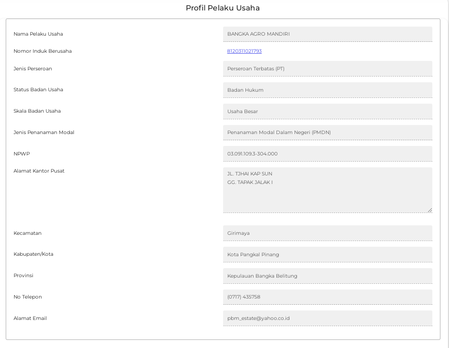Viewport: 449px width, 348px height.
Task: Click the Profil Pelaku Usaha heading
Action: pyautogui.click(x=223, y=8)
